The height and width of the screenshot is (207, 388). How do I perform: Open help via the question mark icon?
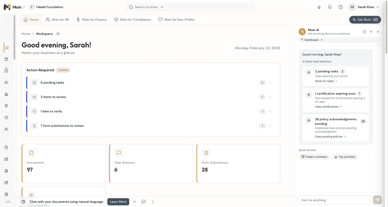click(x=340, y=7)
